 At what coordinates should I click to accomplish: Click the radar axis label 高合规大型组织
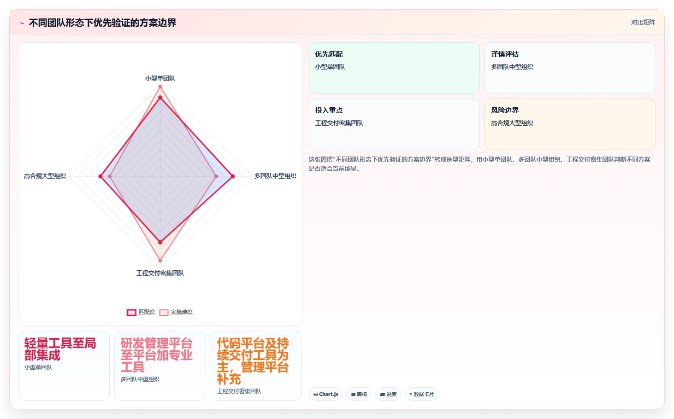click(x=45, y=176)
